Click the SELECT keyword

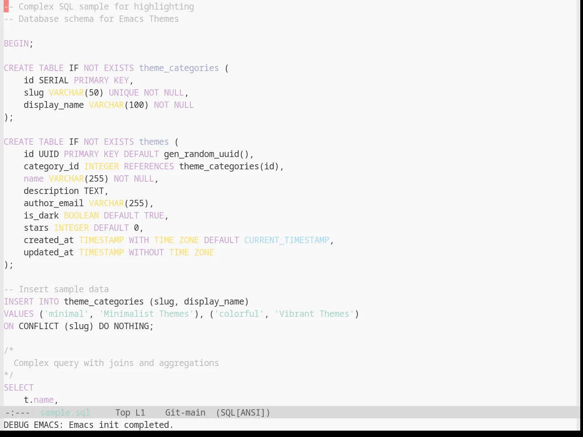coord(19,387)
